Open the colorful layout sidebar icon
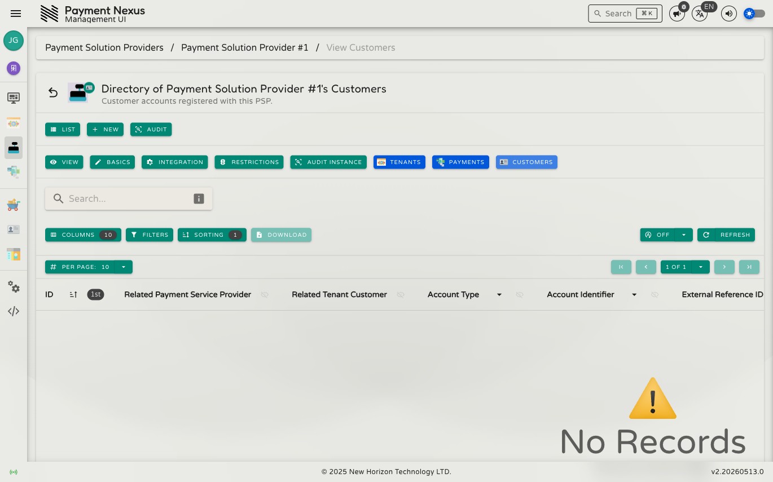Image resolution: width=773 pixels, height=482 pixels. point(14,254)
